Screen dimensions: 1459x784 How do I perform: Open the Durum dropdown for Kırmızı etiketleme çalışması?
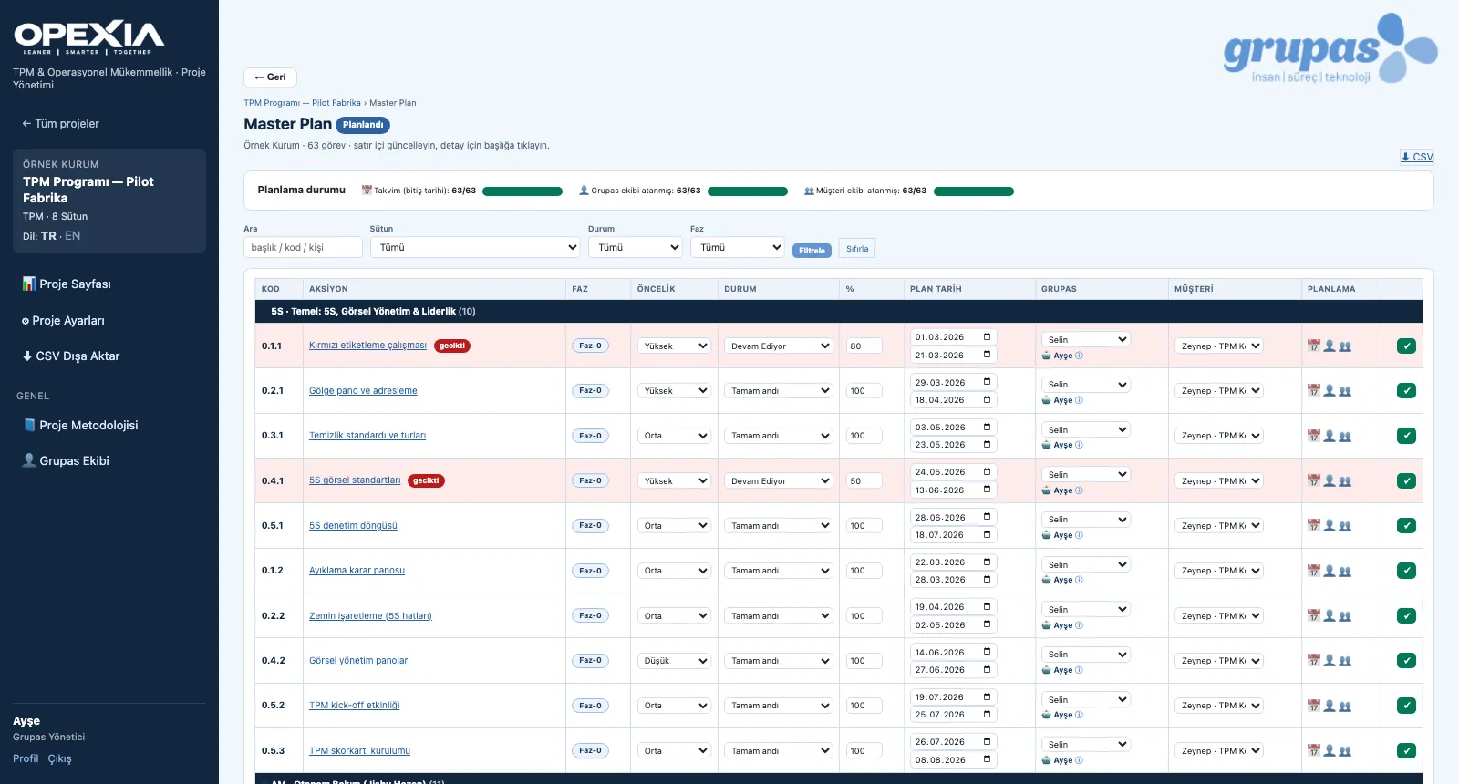pos(779,346)
